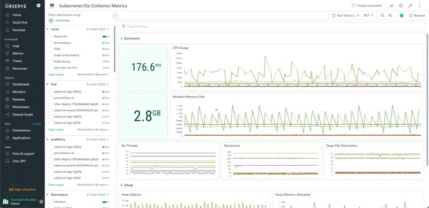This screenshot has width=429, height=208.
Task: Open Dataset Graph icon in sidebar
Action: 7,114
